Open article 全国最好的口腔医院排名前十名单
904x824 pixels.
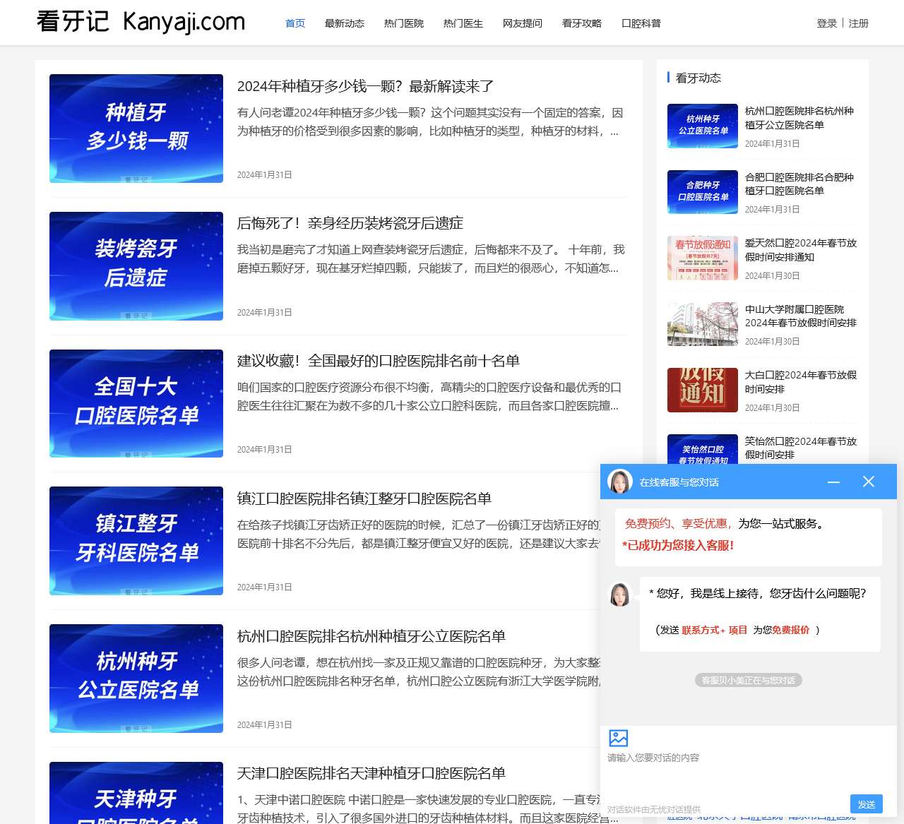pos(379,361)
